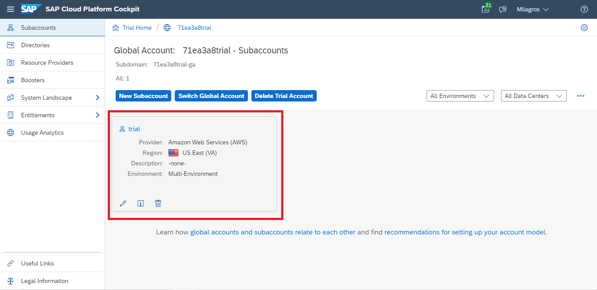The width and height of the screenshot is (597, 290).
Task: Open the trial subaccount link
Action: [134, 129]
